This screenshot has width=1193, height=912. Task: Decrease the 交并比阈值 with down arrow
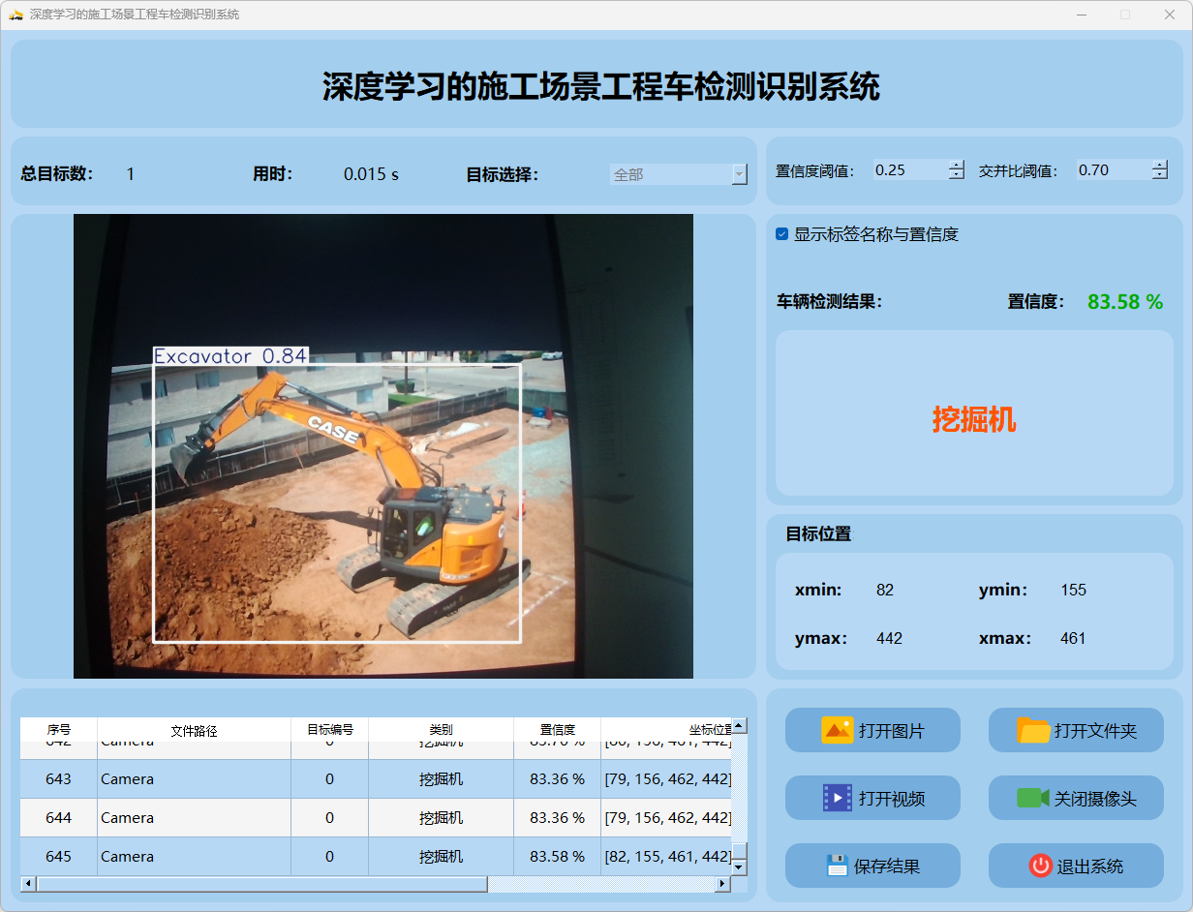1160,175
